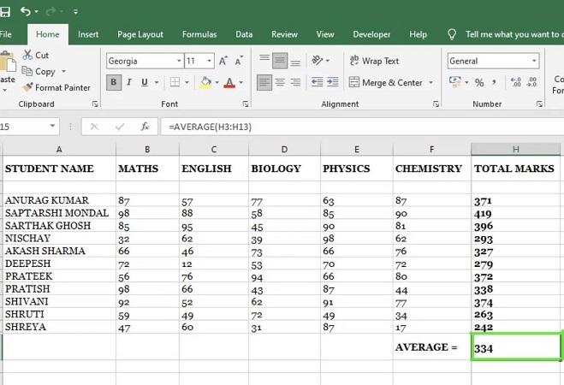Toggle Wrap Text

point(375,61)
